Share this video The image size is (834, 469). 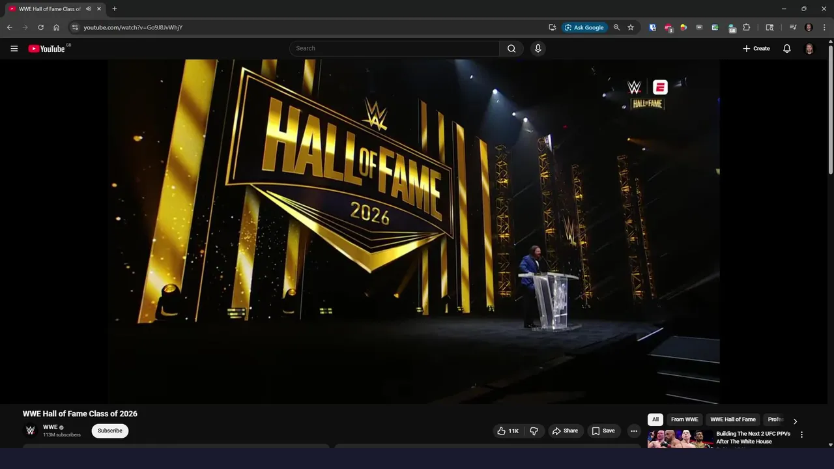[x=565, y=431]
